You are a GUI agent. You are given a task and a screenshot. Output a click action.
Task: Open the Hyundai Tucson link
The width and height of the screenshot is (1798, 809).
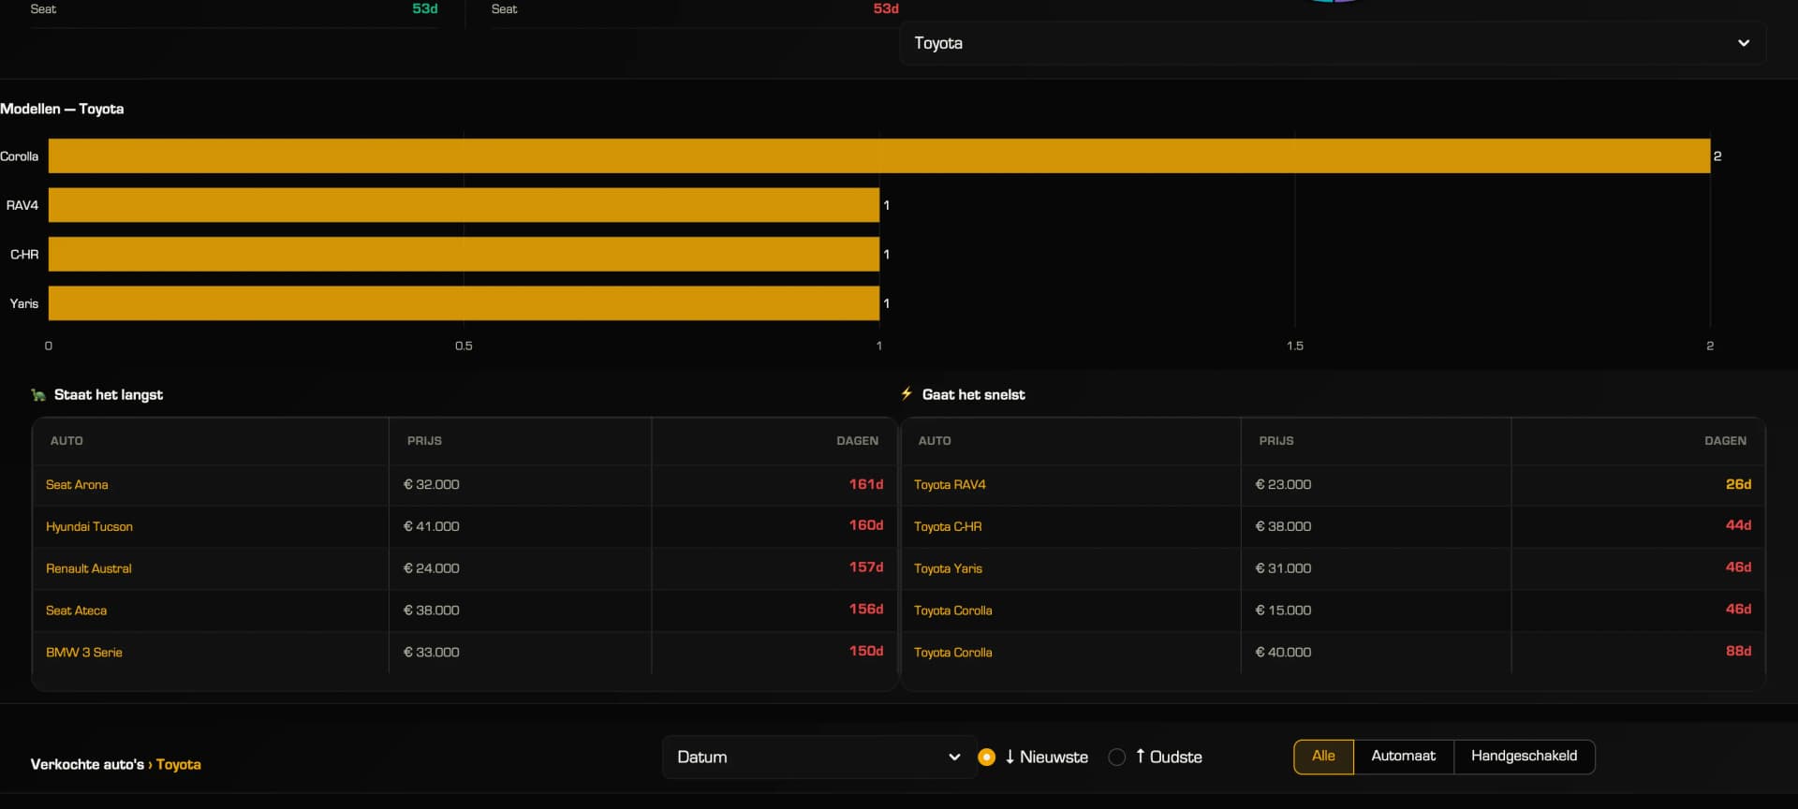tap(89, 527)
